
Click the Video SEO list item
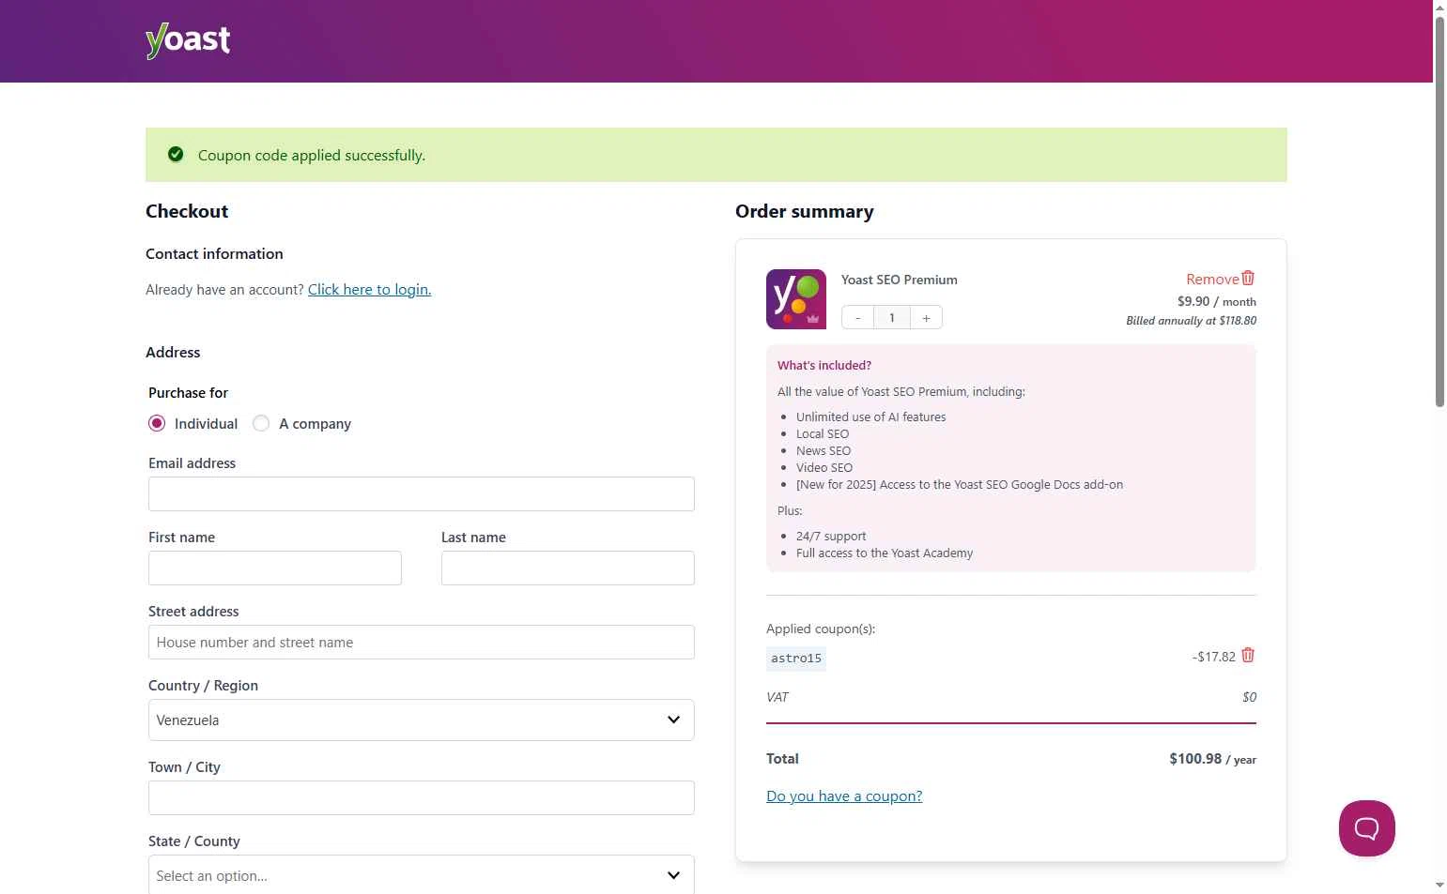(x=824, y=468)
